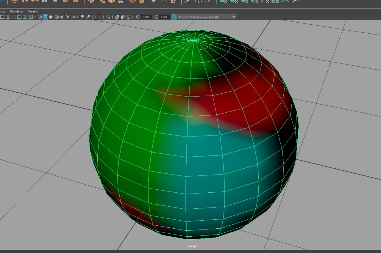This screenshot has width=381, height=253.
Task: Toggle Use All Lights
Action: pyautogui.click(x=68, y=17)
